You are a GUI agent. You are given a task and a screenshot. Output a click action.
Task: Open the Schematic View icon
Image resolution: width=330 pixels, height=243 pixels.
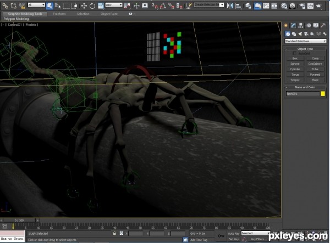point(274,5)
